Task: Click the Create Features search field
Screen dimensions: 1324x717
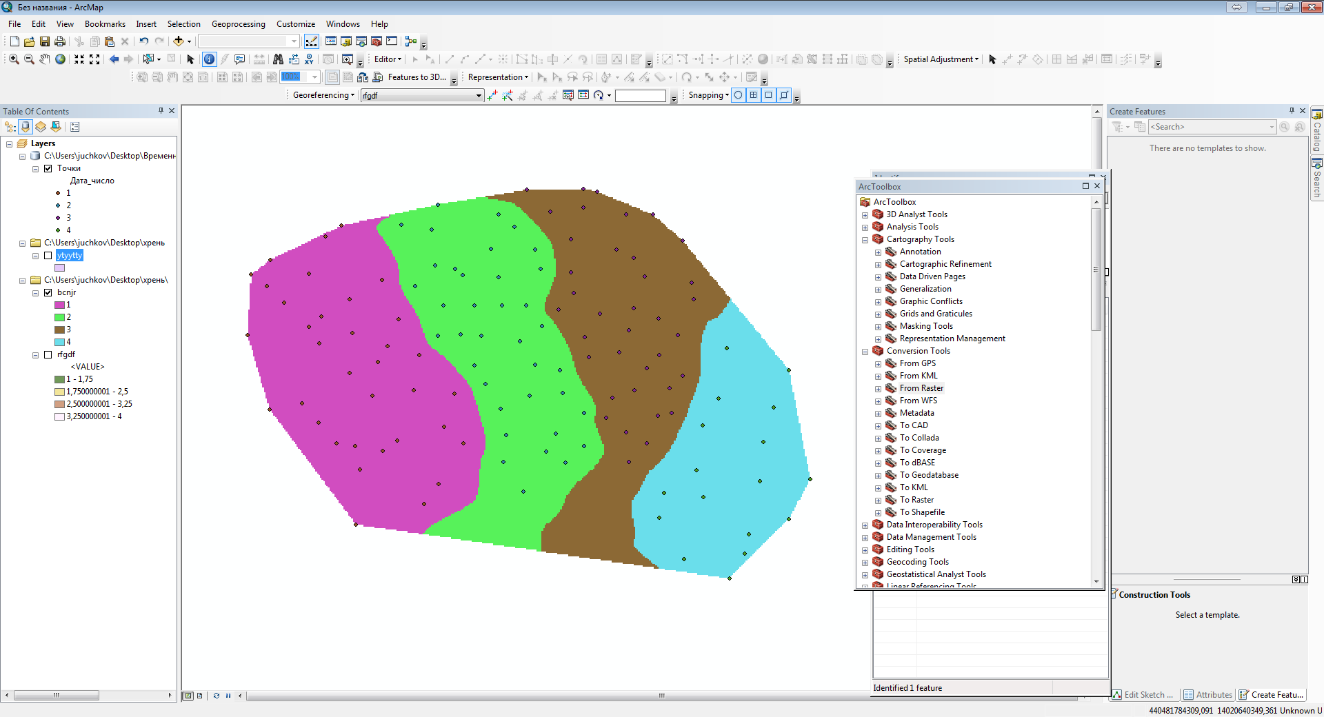Action: (x=1209, y=127)
